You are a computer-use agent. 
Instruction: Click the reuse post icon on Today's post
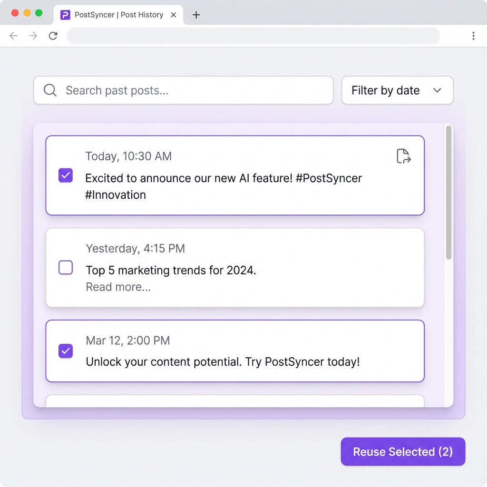[404, 156]
